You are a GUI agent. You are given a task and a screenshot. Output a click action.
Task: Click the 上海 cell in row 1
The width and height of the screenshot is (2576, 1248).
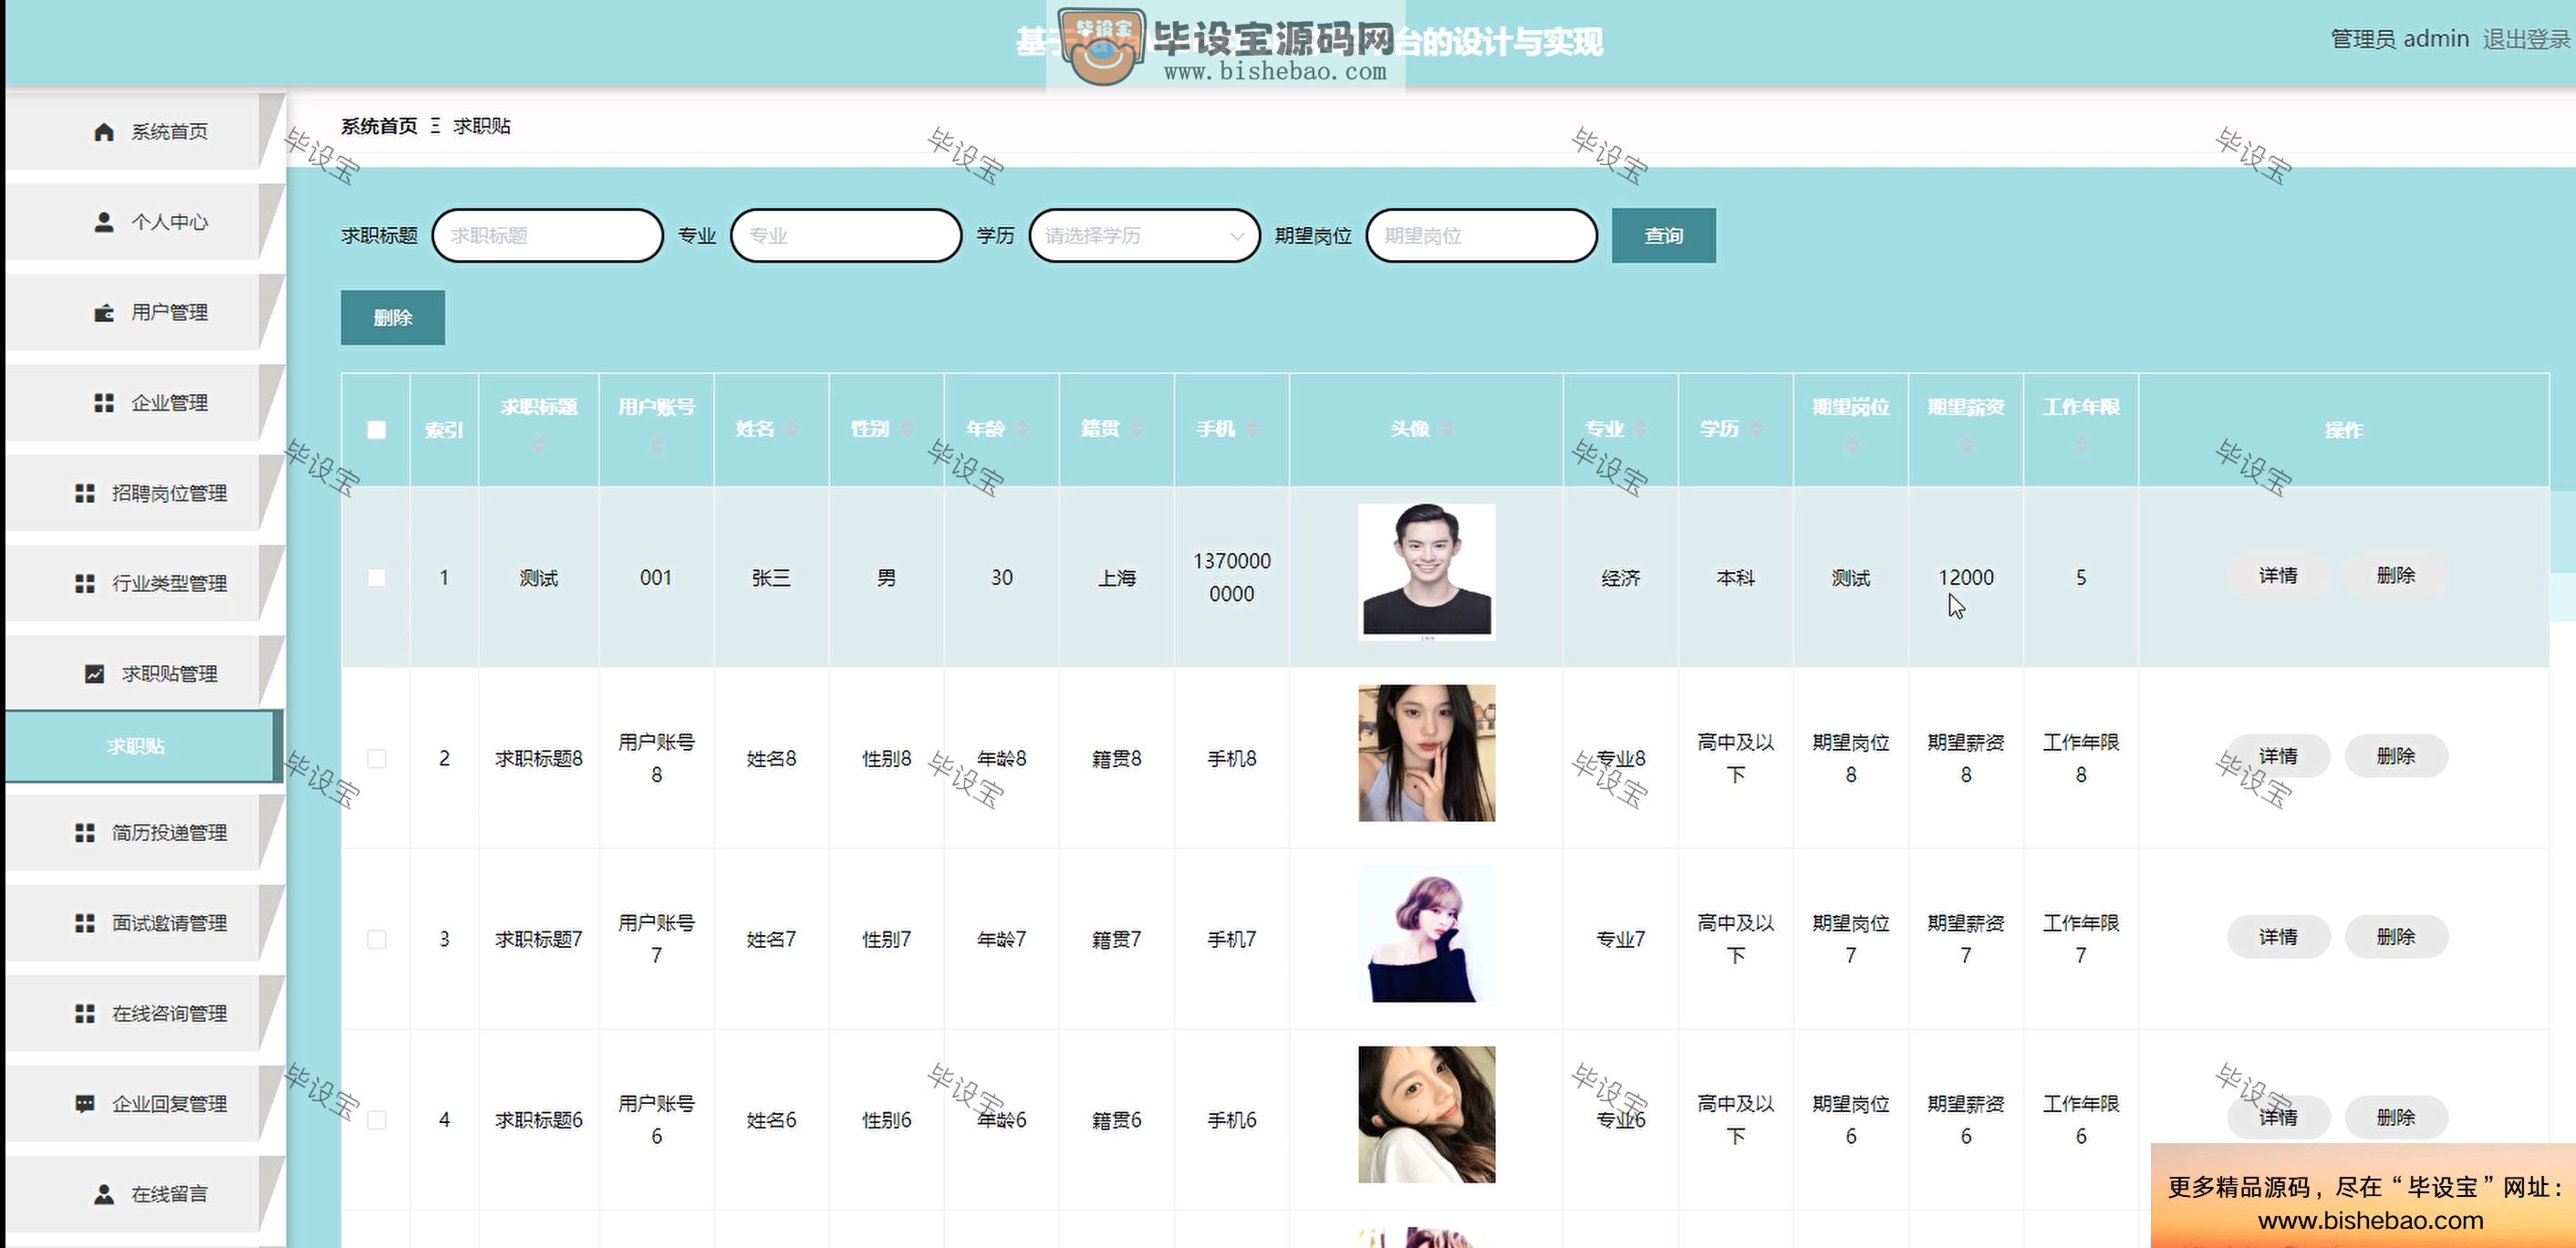click(1117, 578)
